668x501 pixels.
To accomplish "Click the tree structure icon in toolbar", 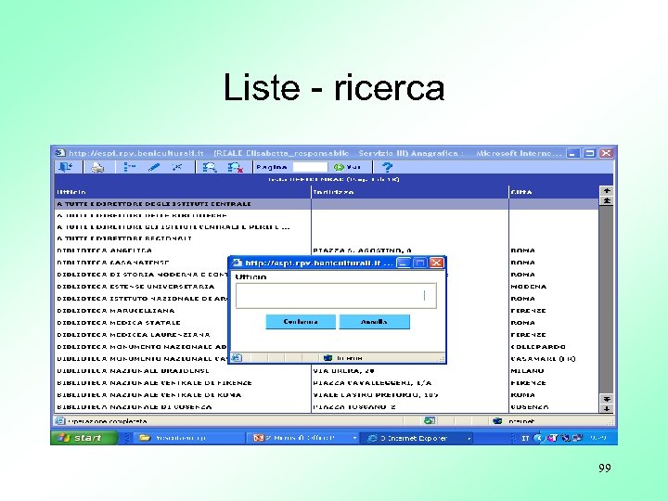I will click(x=129, y=167).
